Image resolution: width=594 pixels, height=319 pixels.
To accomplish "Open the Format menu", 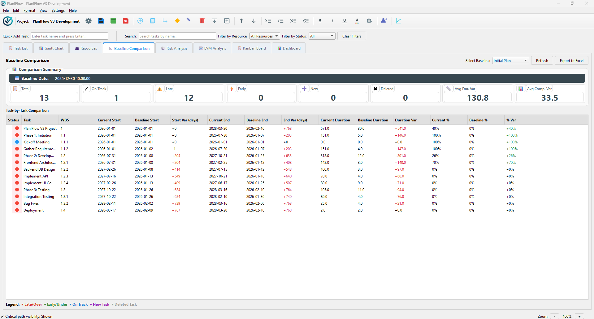I will [x=29, y=11].
